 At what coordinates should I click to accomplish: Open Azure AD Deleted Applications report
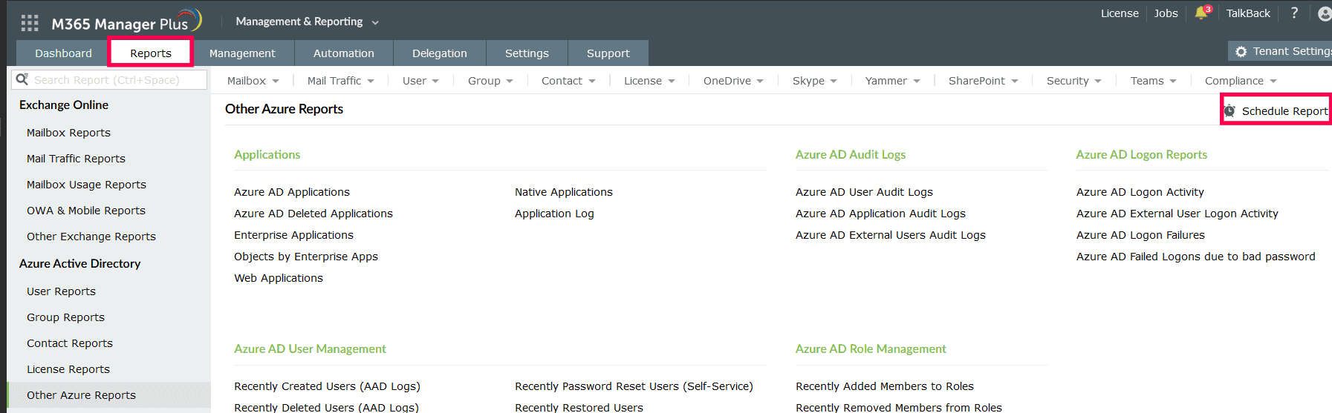pos(313,214)
